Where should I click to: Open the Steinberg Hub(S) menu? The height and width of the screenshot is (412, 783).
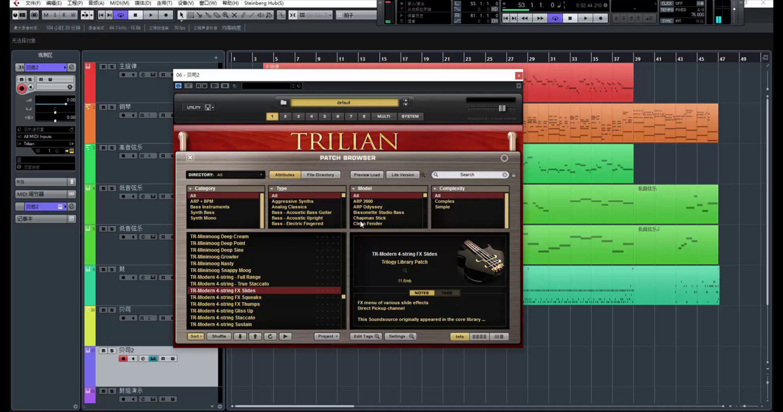pyautogui.click(x=264, y=3)
